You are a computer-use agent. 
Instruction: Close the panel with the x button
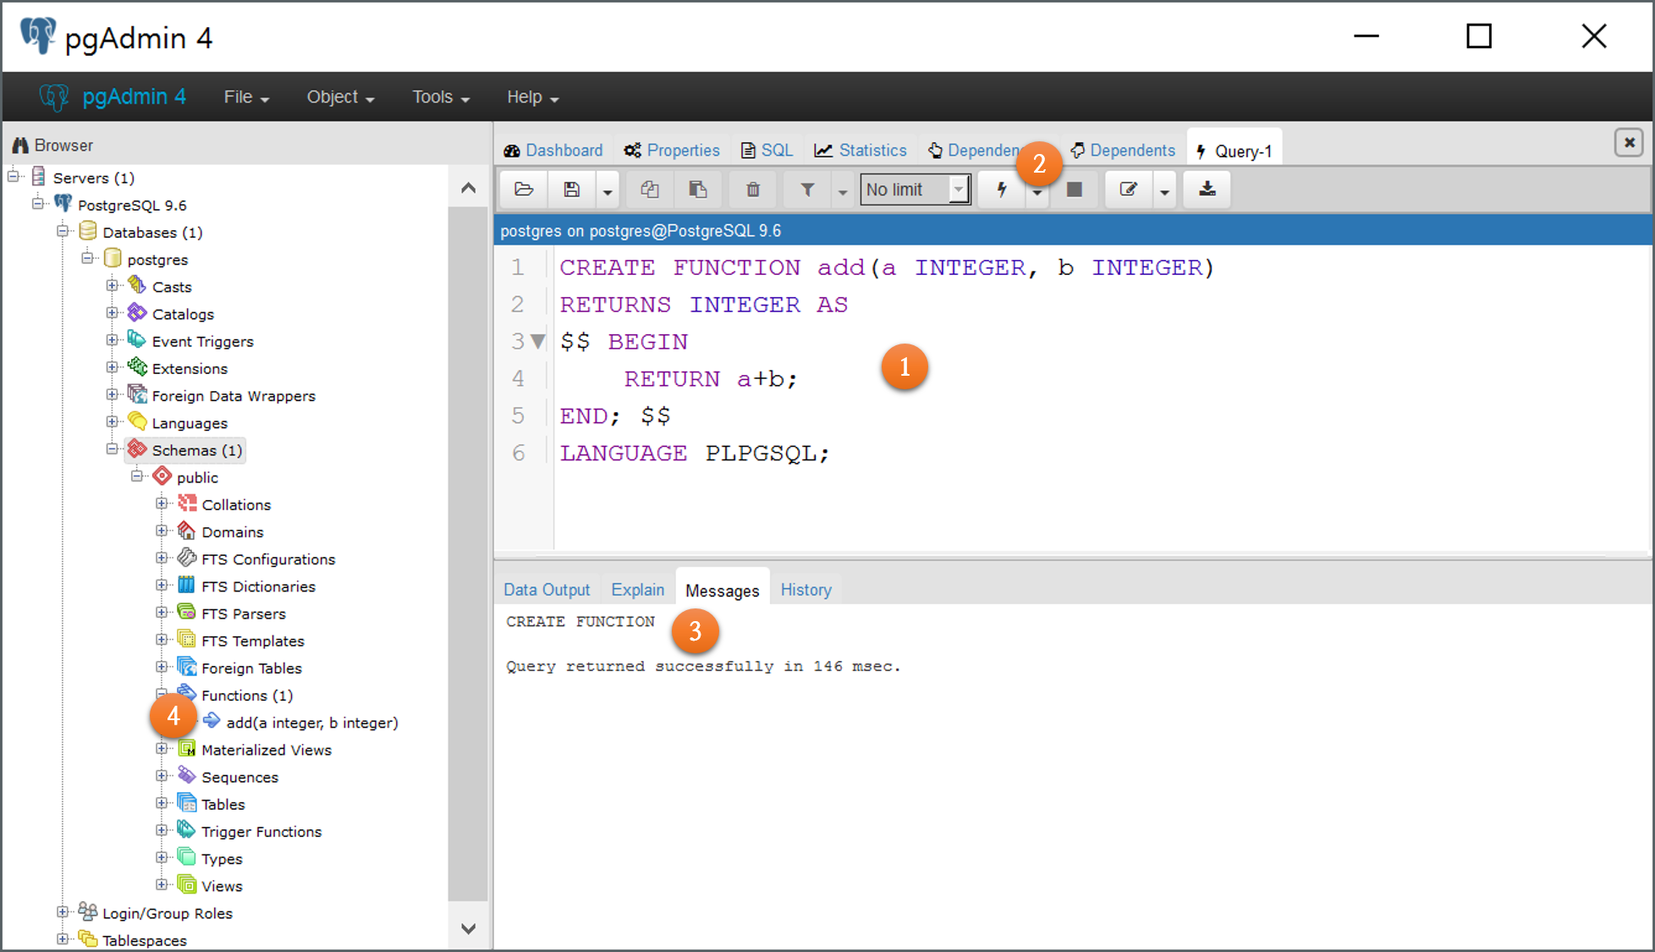pos(1629,142)
